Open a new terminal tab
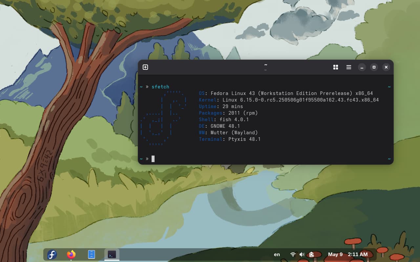 click(x=145, y=67)
